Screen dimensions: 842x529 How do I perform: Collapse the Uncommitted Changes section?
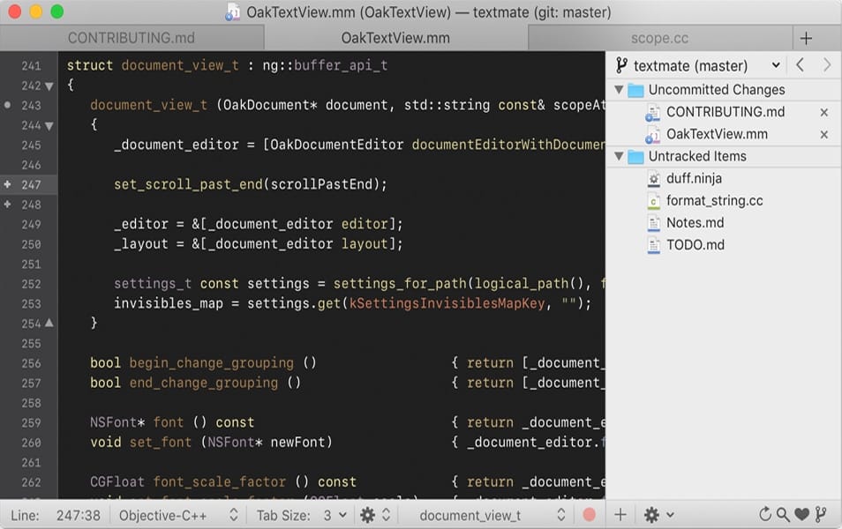(x=618, y=89)
